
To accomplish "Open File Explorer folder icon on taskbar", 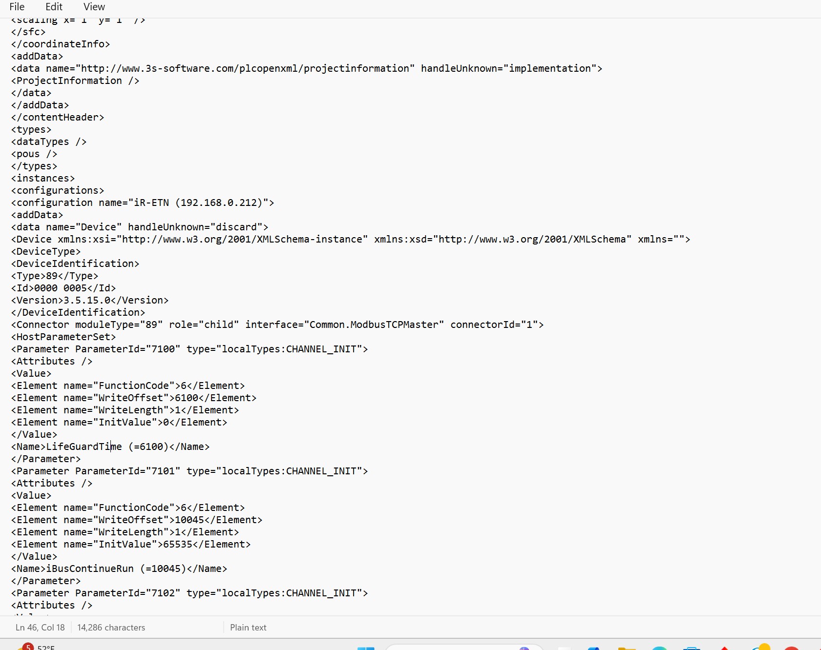I will [x=627, y=648].
